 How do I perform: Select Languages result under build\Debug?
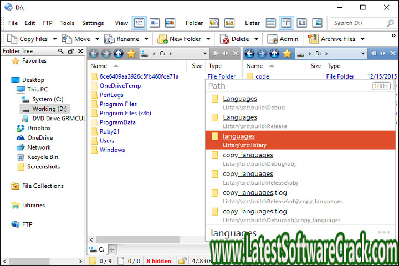pyautogui.click(x=300, y=103)
